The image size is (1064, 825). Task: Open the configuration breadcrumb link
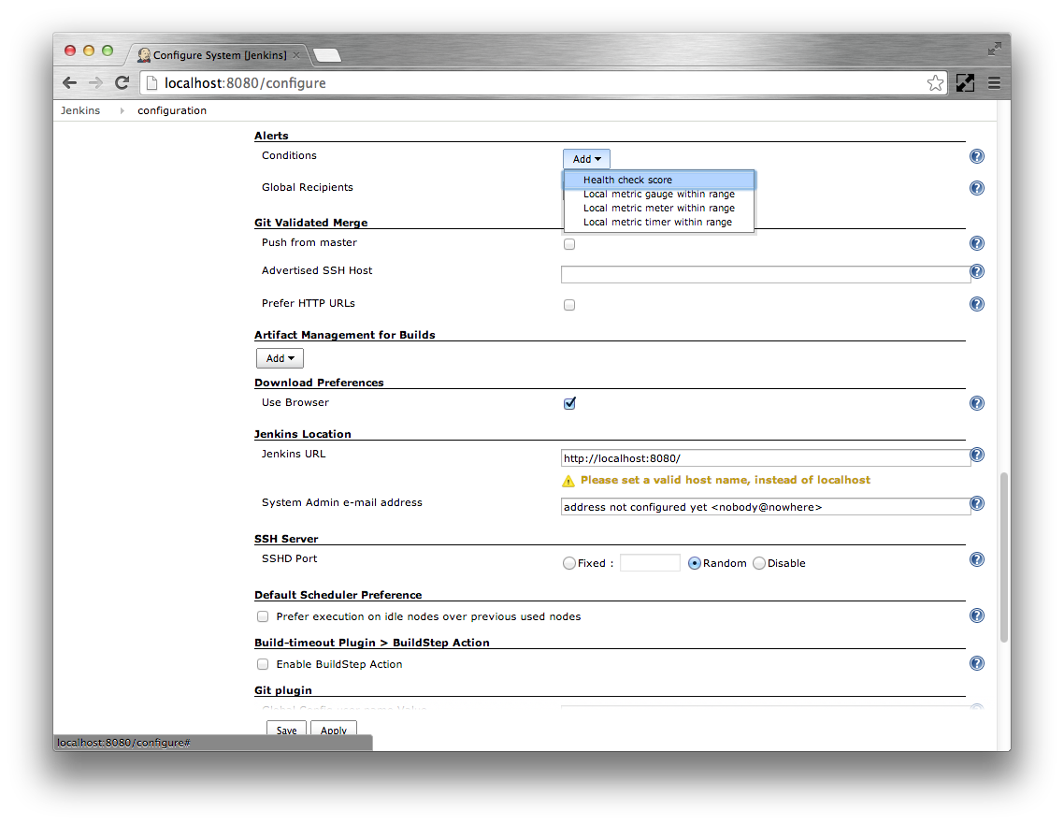click(172, 110)
